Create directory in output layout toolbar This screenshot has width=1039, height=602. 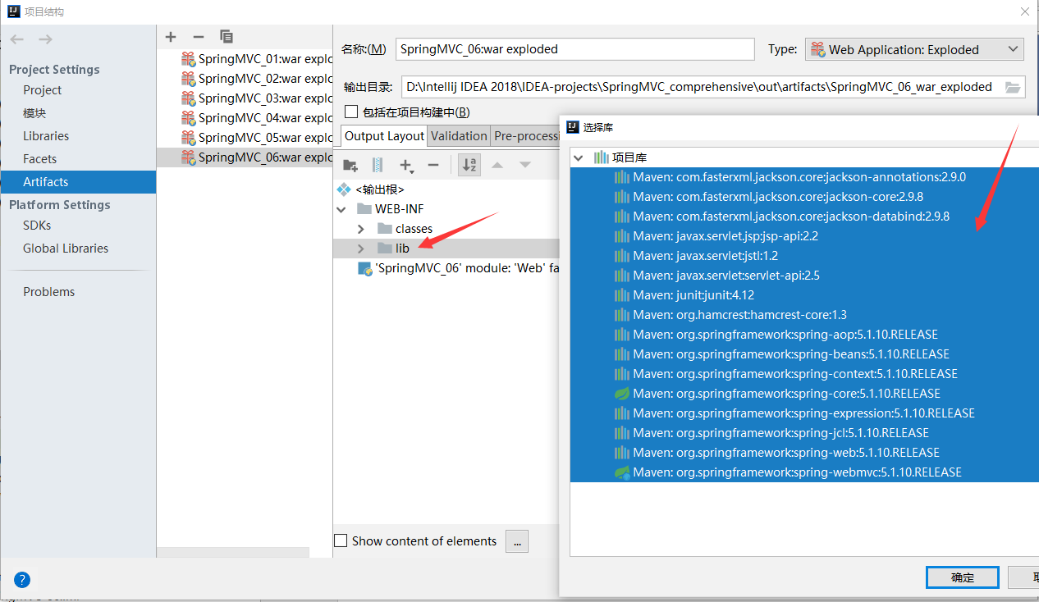point(350,165)
